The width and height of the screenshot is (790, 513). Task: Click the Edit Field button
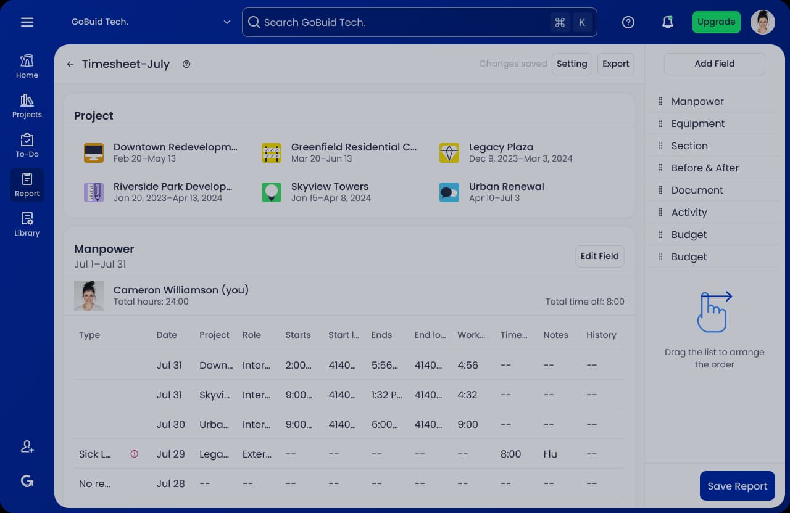(x=599, y=256)
